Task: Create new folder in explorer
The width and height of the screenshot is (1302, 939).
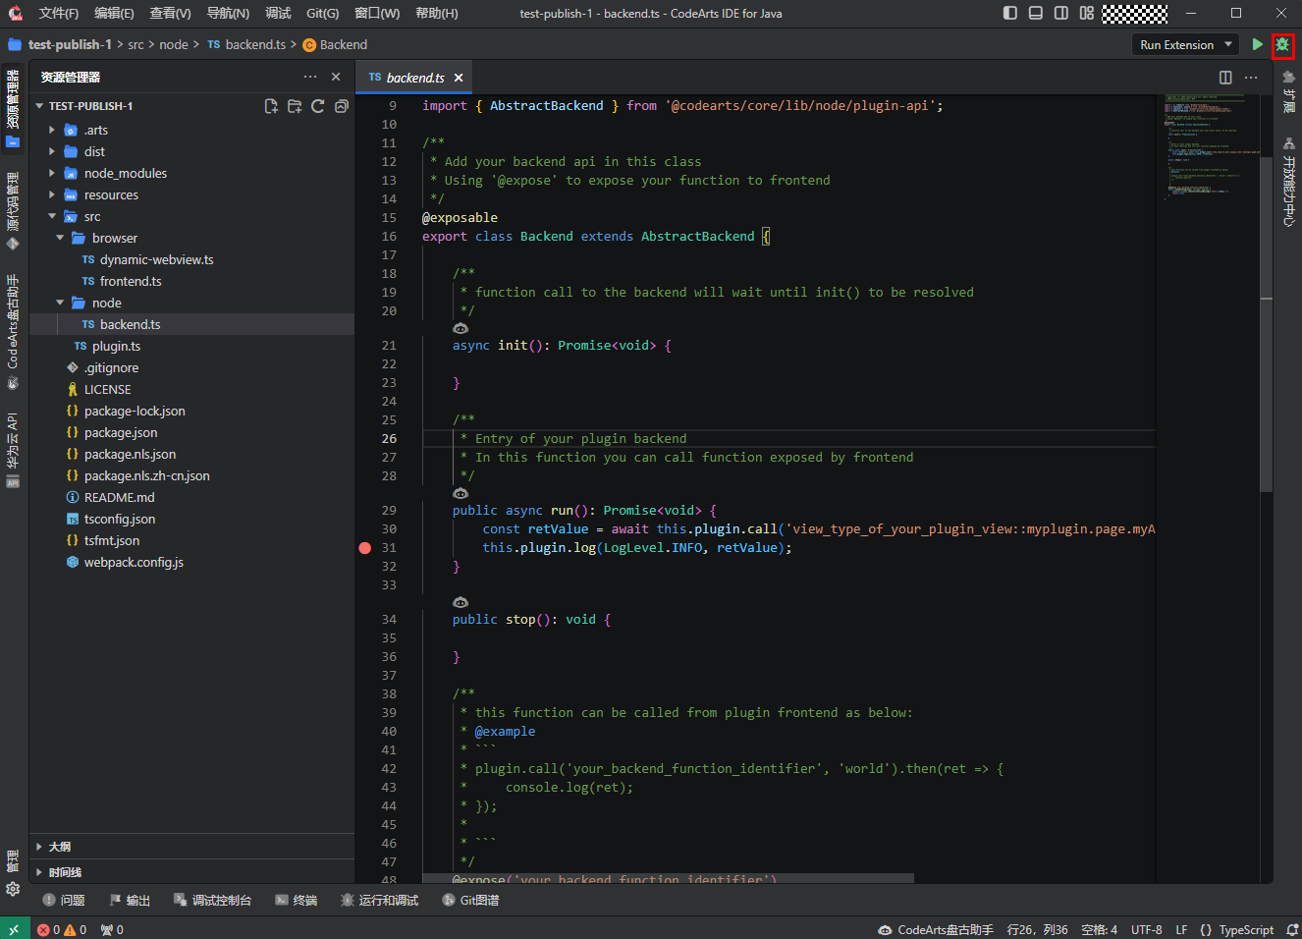Action: coord(295,106)
